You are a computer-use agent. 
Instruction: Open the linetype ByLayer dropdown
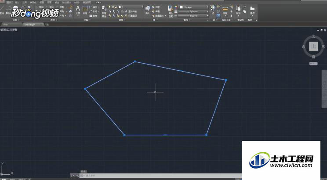tap(207, 16)
